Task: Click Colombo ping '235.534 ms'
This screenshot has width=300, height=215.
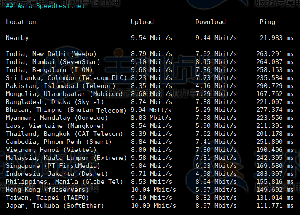Action: click(x=275, y=78)
